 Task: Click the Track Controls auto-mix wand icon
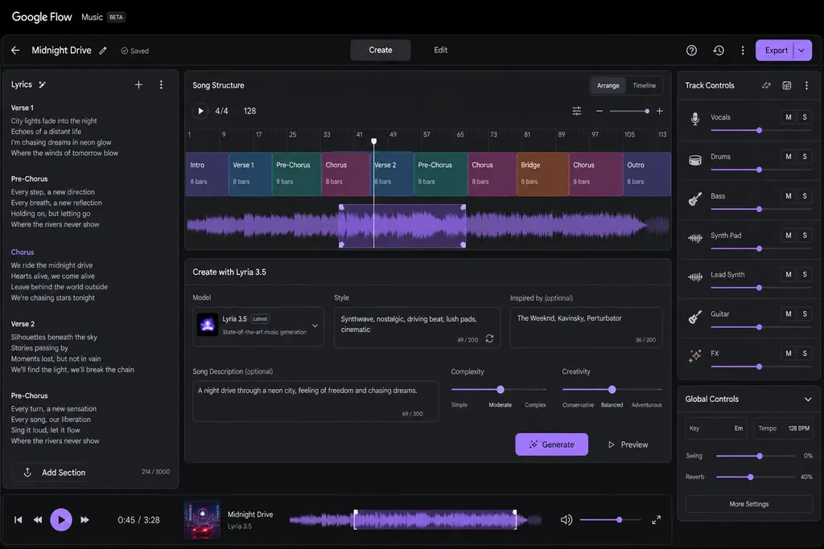tap(766, 85)
